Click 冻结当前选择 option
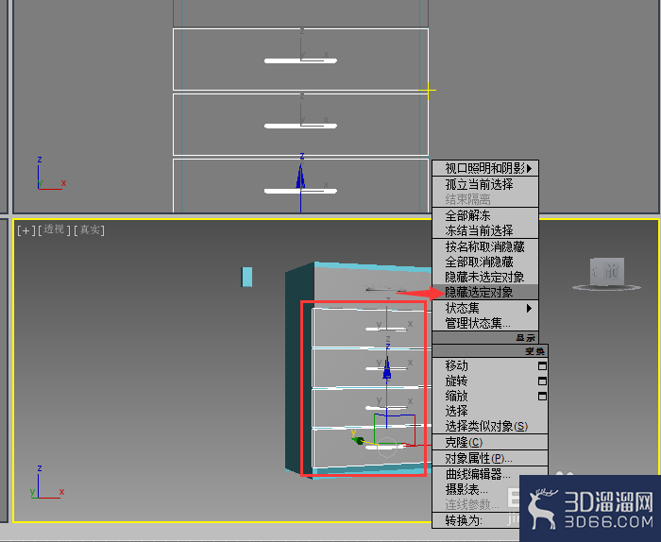The image size is (661, 542). [485, 230]
